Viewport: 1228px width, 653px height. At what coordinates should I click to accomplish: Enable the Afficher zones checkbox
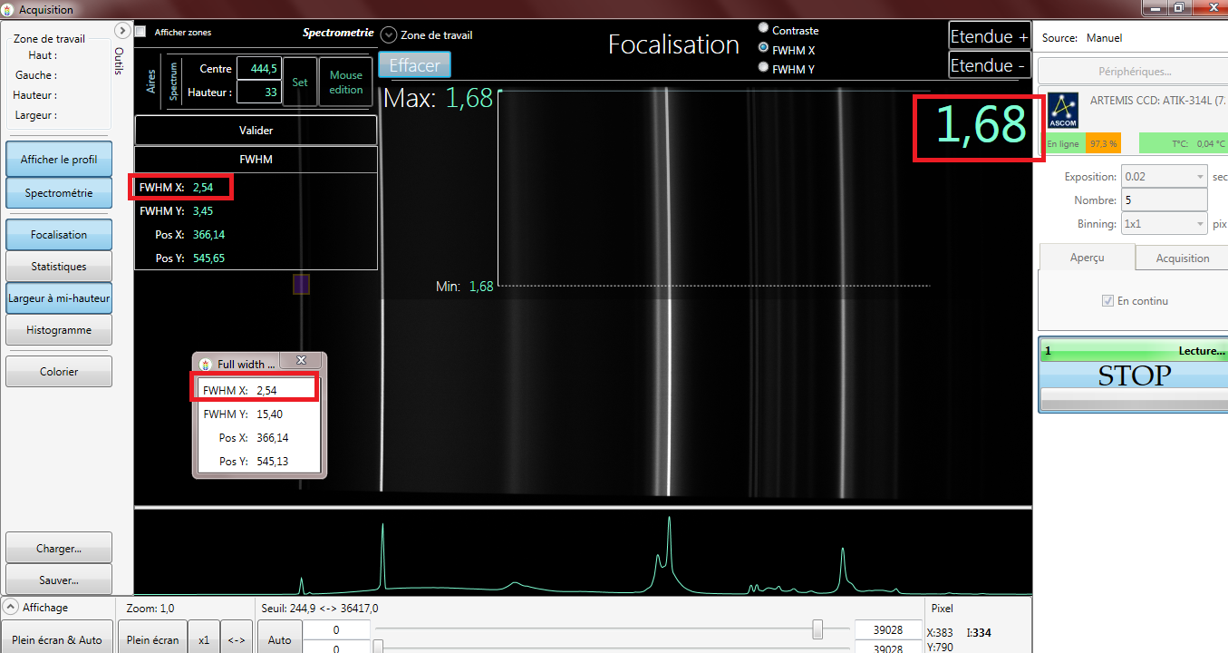pos(140,32)
